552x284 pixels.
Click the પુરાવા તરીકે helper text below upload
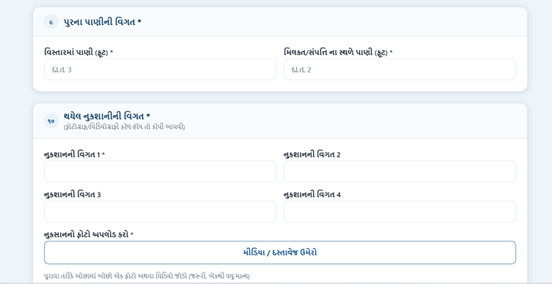[x=147, y=276]
